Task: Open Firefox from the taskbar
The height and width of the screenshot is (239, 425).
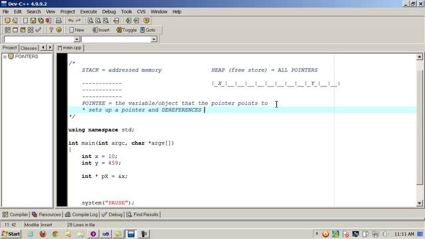Action: pos(42,234)
